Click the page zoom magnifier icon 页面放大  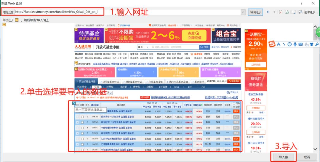pos(228,93)
